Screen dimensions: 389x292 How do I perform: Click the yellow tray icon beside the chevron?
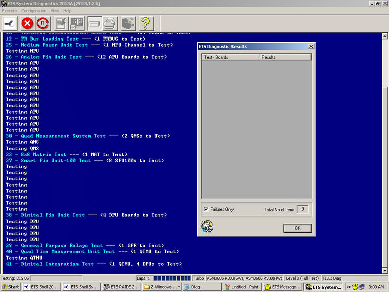click(355, 287)
